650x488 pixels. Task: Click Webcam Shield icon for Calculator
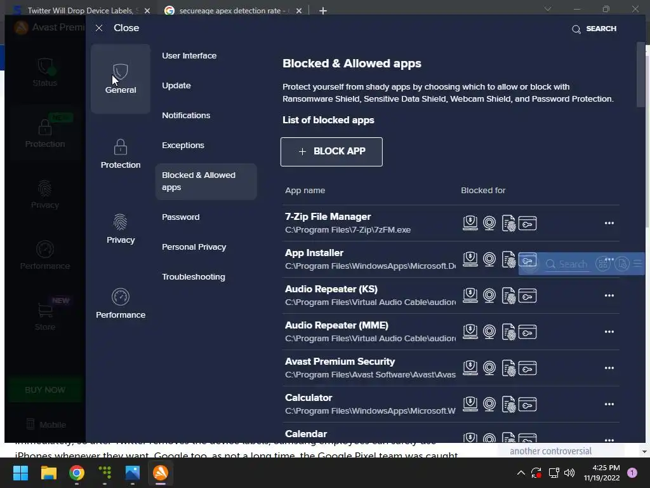pos(489,404)
